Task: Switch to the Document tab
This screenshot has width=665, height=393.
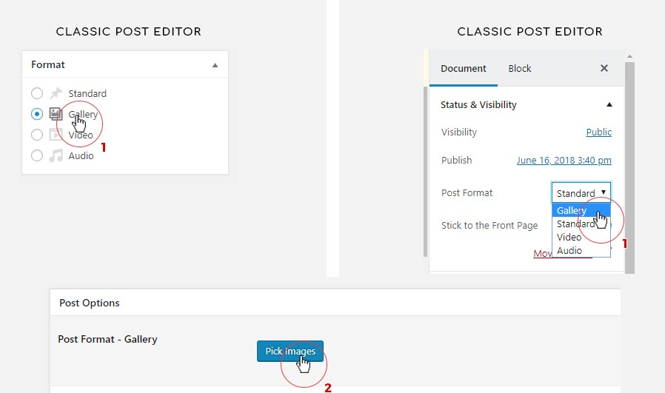Action: (x=463, y=68)
